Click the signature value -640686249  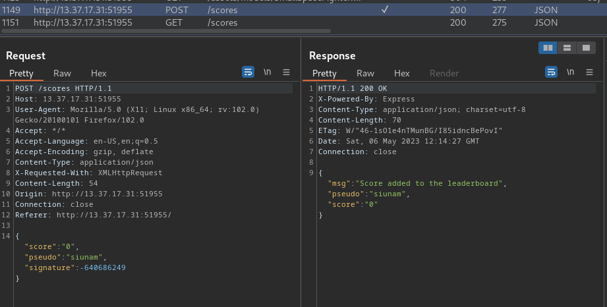[x=103, y=267]
